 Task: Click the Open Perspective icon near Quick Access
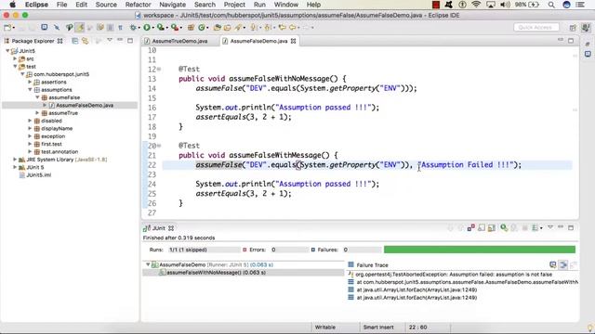(x=573, y=27)
